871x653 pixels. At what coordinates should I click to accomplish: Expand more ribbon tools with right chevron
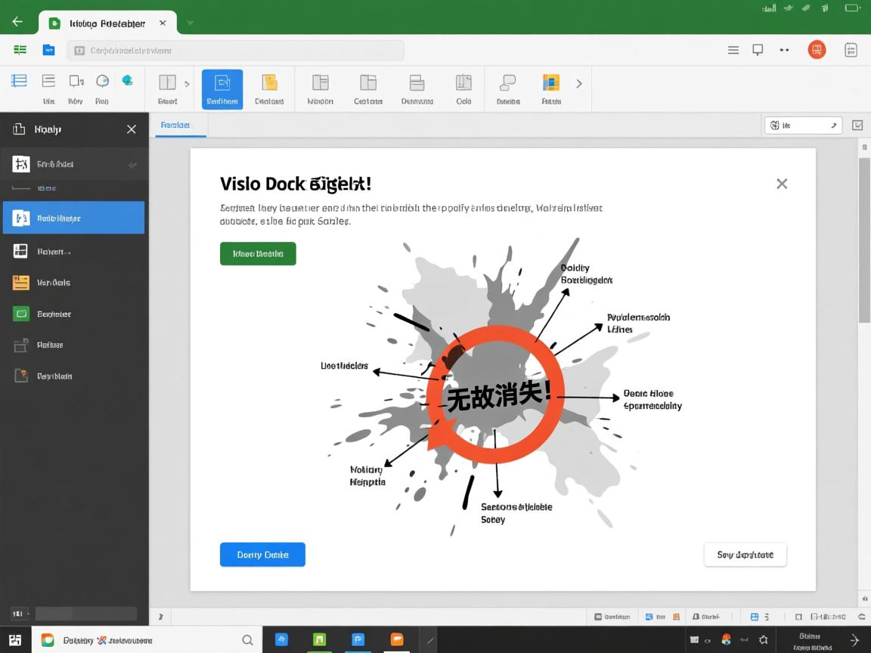[x=579, y=84]
